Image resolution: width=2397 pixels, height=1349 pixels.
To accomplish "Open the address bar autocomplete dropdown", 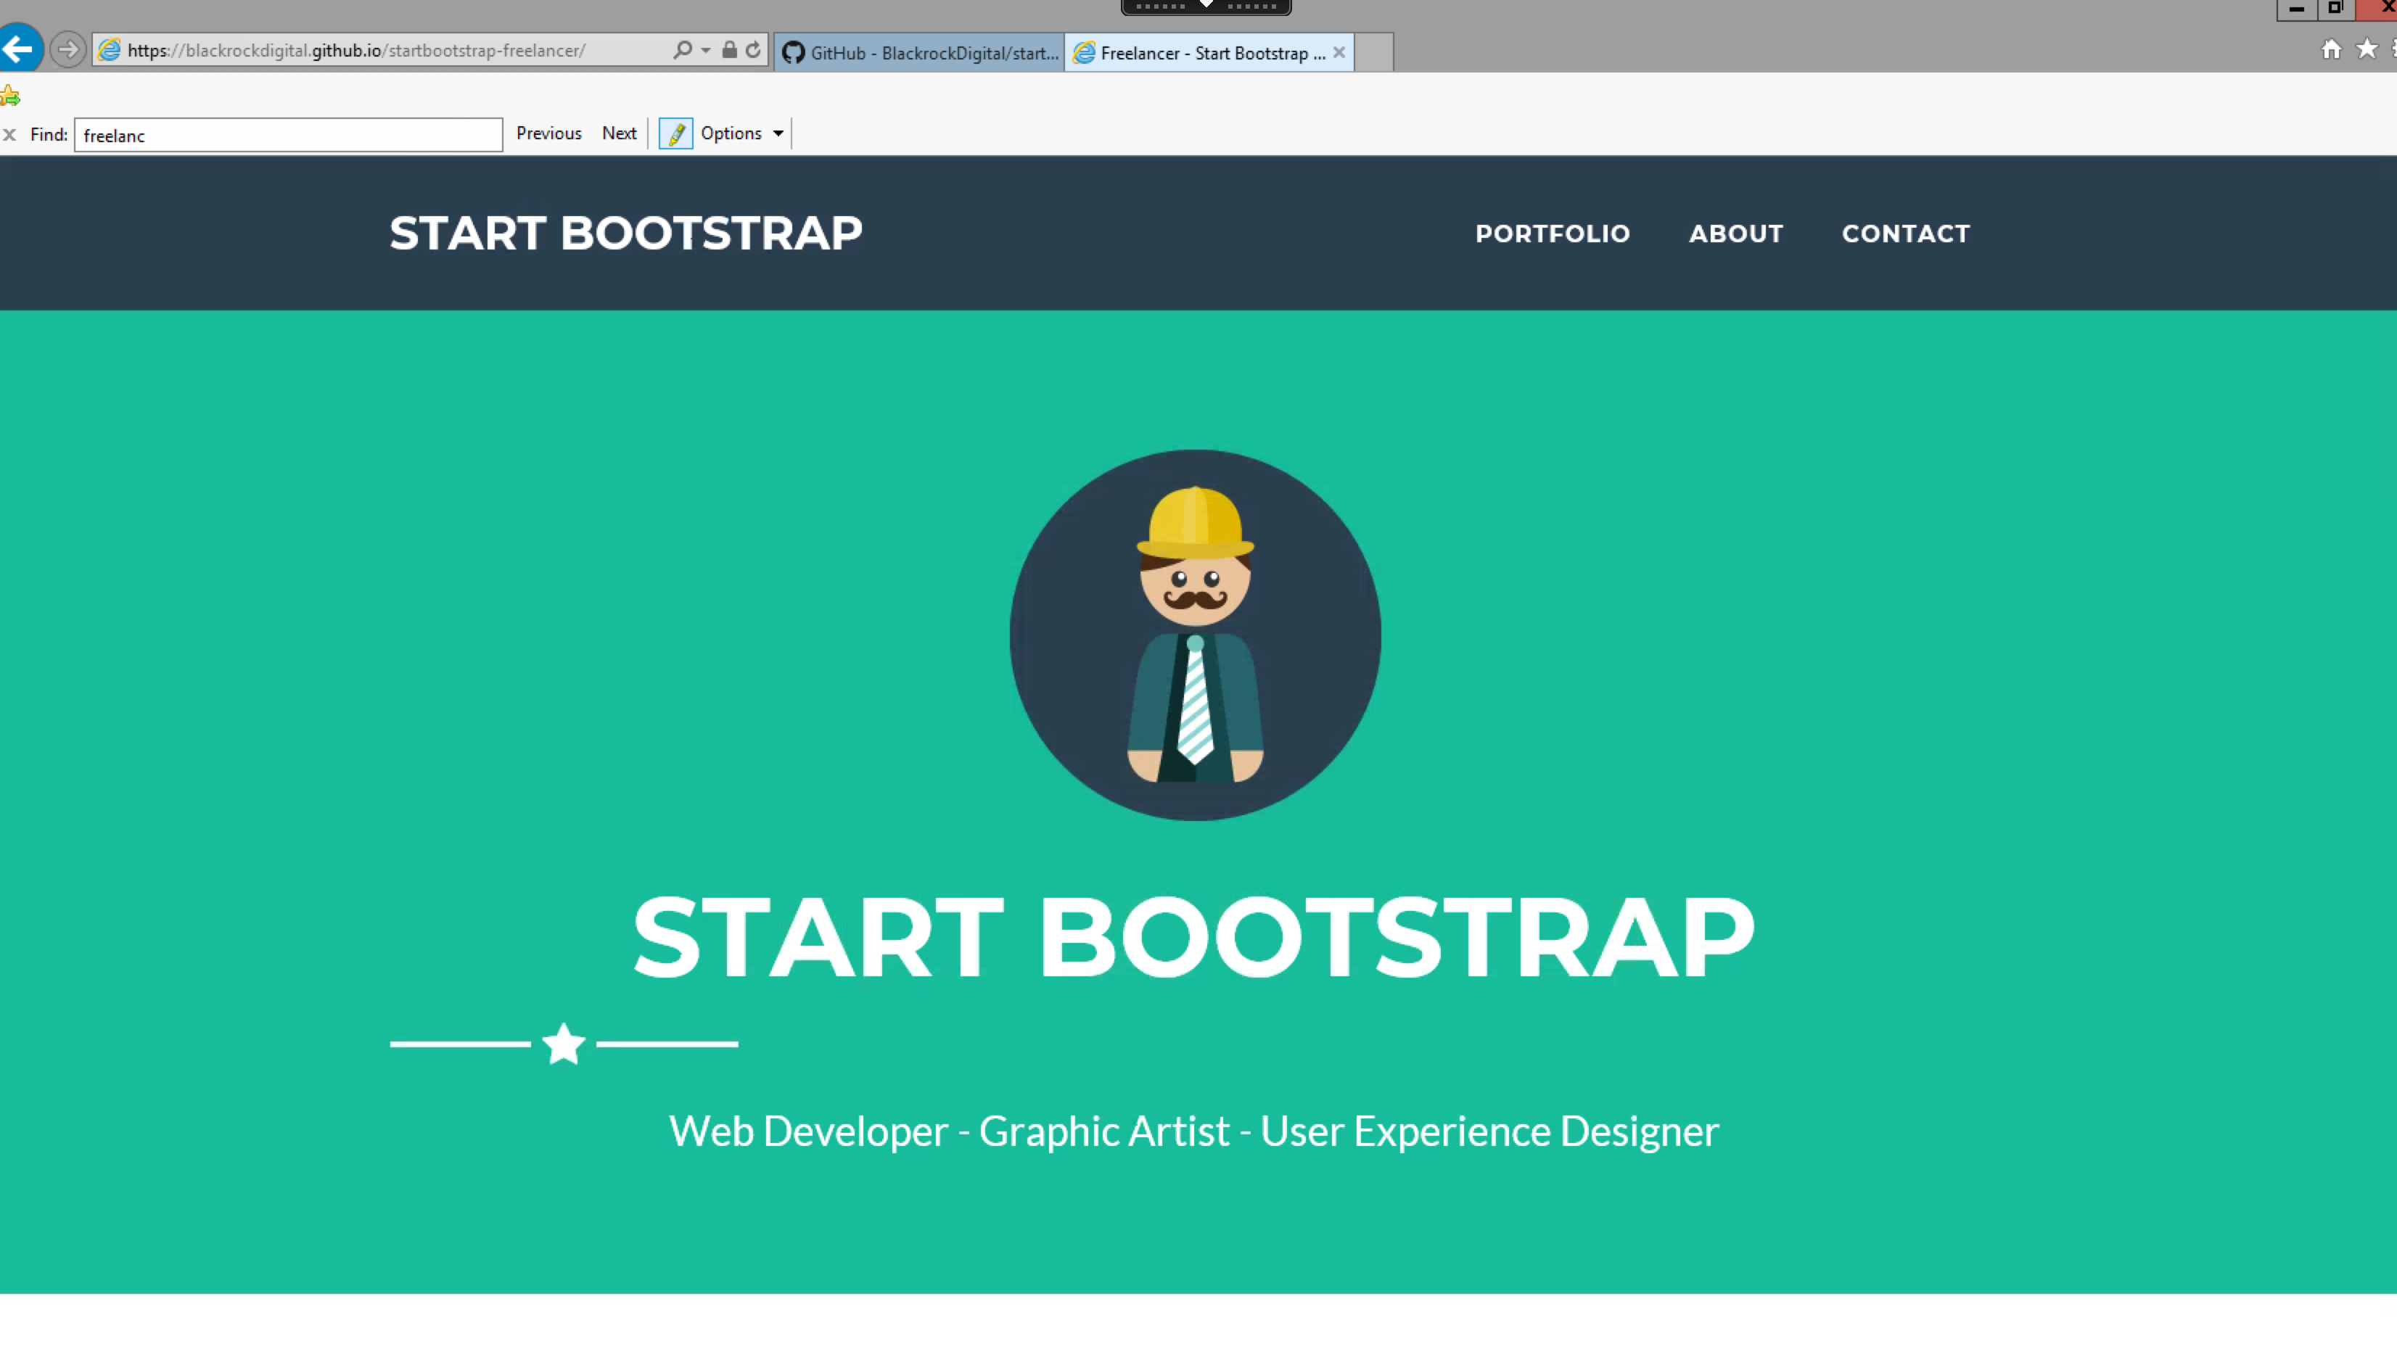I will tap(707, 50).
